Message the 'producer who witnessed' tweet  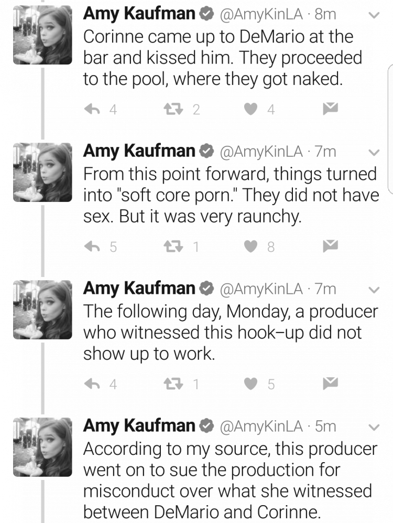click(x=331, y=383)
